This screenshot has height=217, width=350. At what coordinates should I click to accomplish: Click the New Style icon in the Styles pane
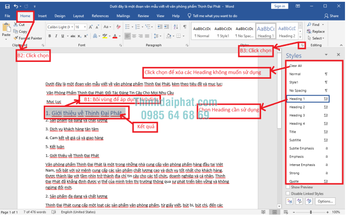pos(289,201)
